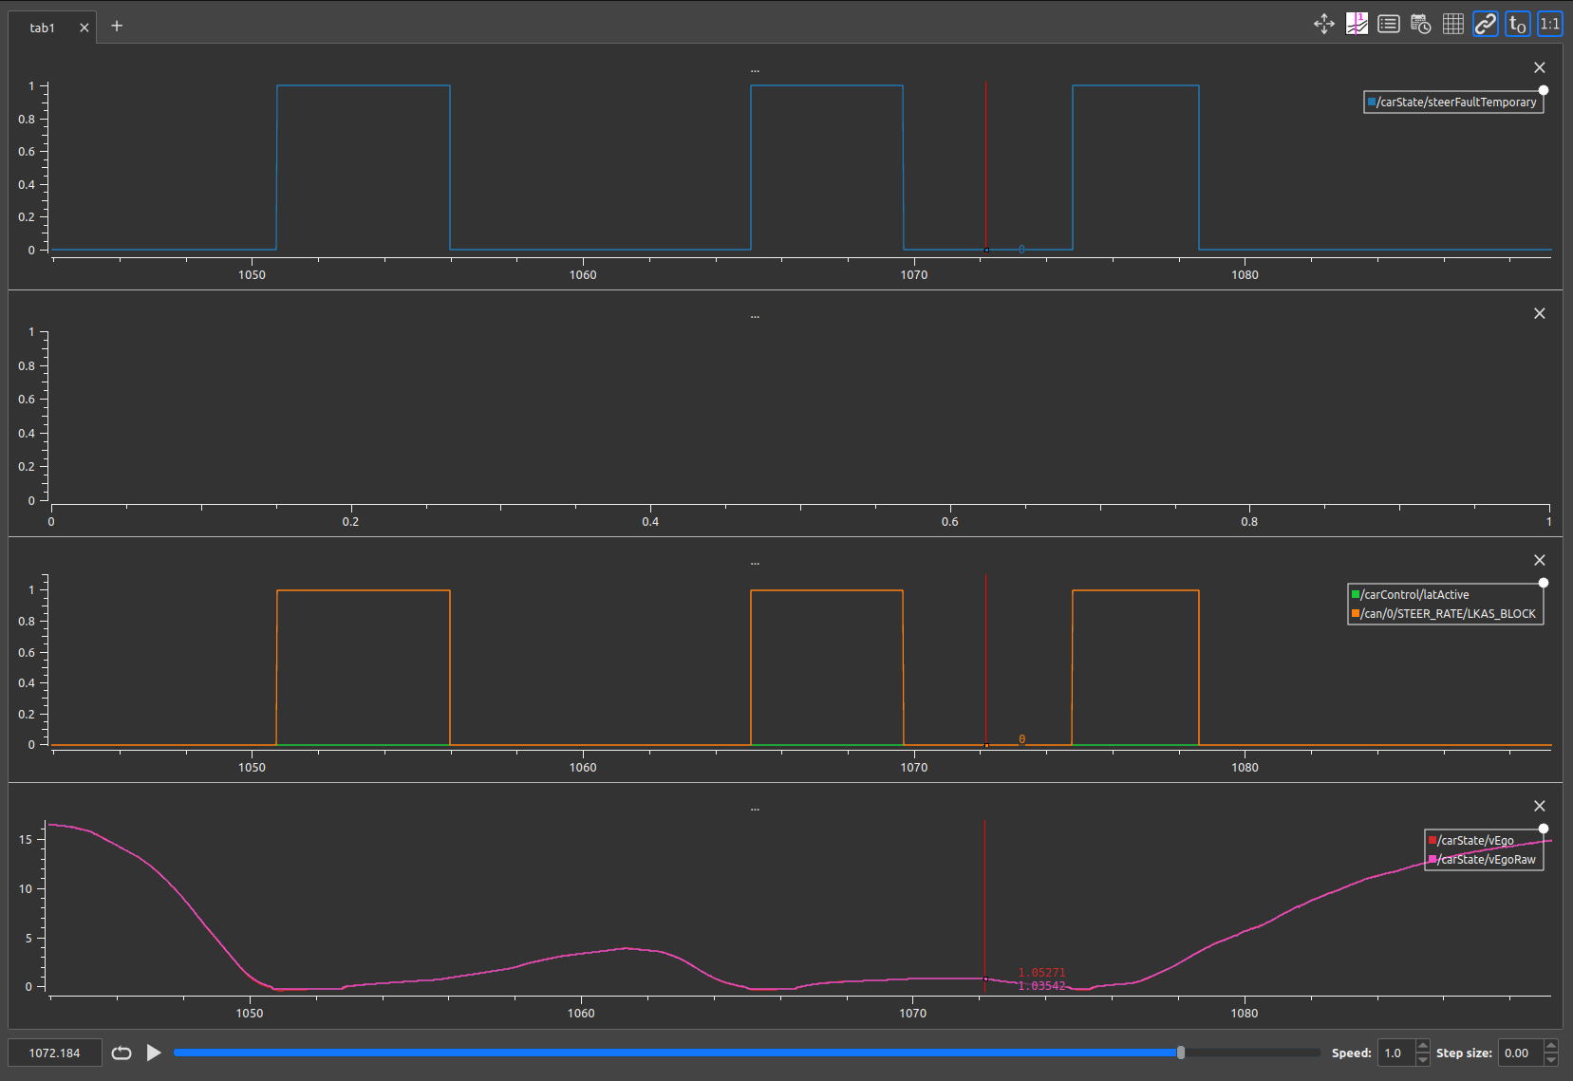This screenshot has width=1573, height=1081.
Task: Toggle /carControl/latActive legend entry
Action: (x=1410, y=595)
